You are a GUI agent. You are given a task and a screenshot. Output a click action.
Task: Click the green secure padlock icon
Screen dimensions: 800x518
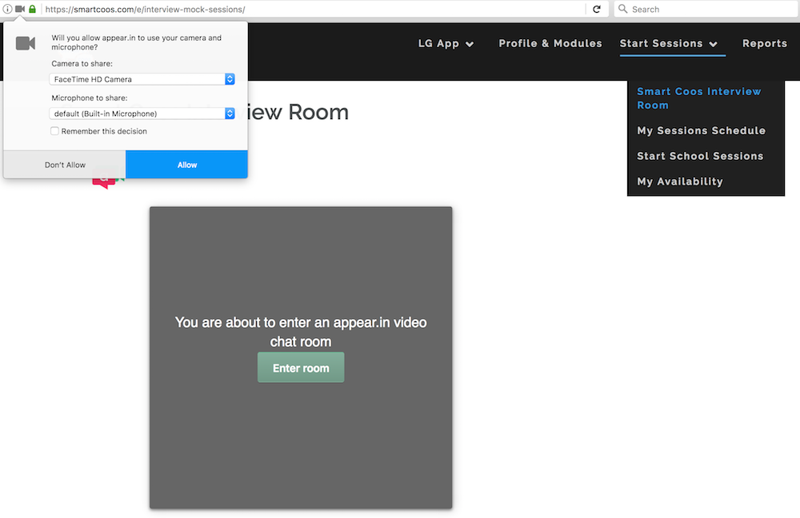[x=32, y=9]
